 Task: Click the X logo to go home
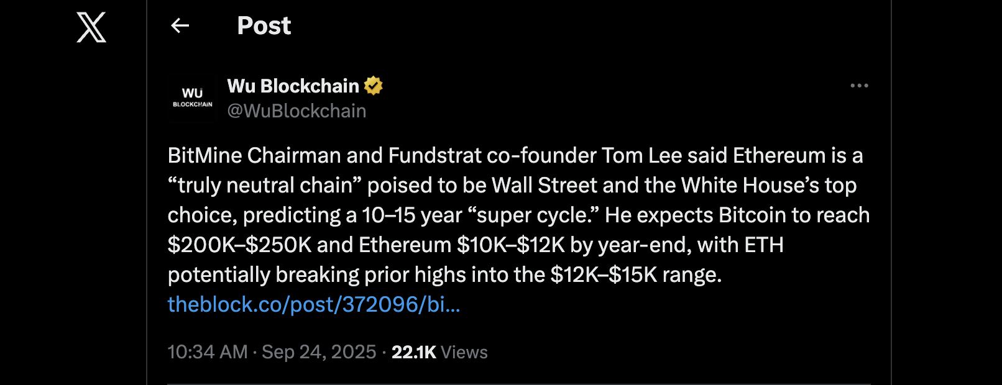91,28
